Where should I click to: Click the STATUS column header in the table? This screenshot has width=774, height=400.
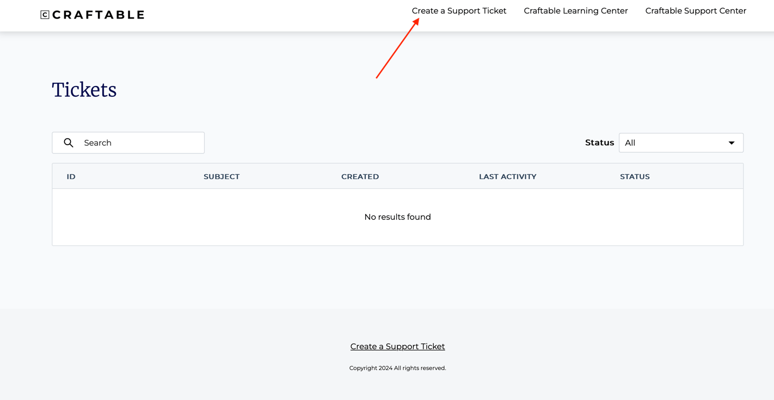click(x=635, y=176)
